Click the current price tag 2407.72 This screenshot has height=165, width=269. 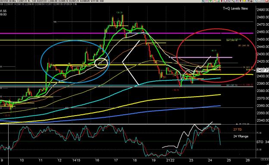(x=263, y=70)
